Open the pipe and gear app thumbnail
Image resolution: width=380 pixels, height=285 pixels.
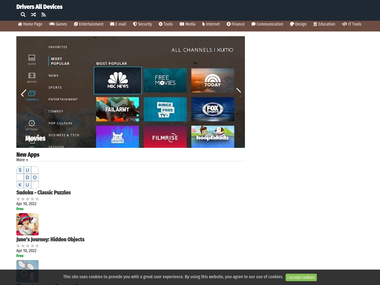[27, 271]
